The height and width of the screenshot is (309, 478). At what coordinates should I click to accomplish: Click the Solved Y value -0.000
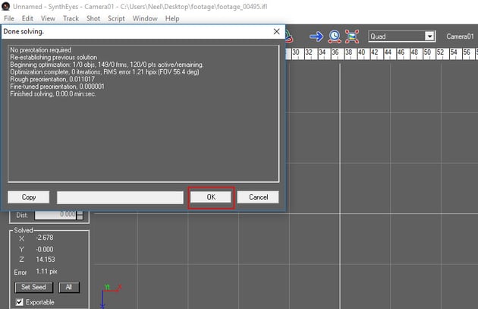pyautogui.click(x=45, y=249)
